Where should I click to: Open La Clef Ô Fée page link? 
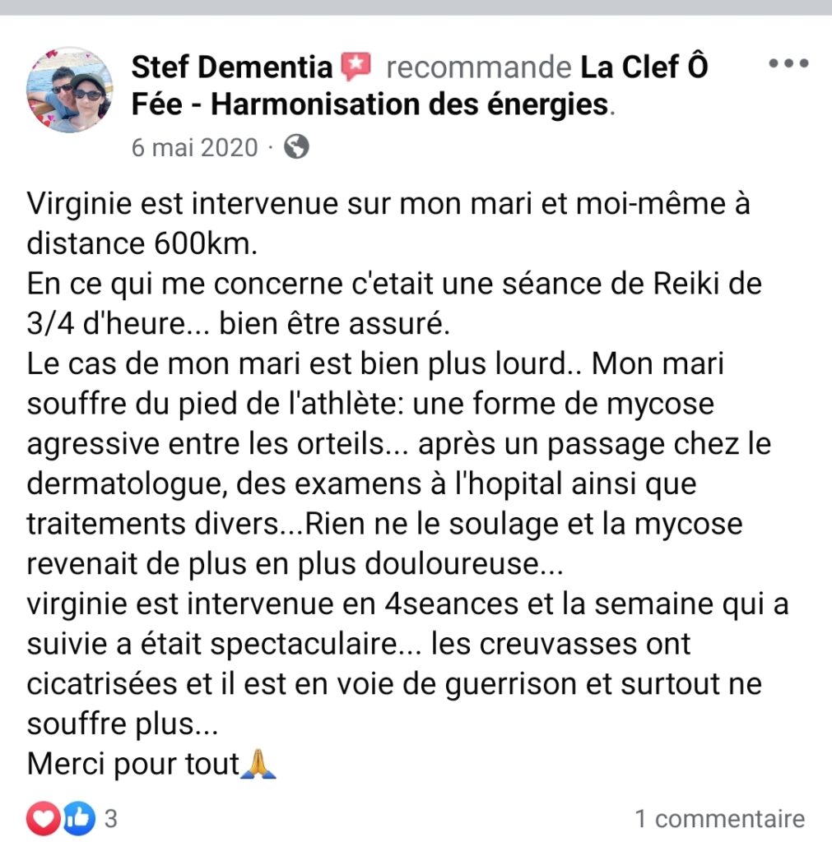(x=419, y=86)
